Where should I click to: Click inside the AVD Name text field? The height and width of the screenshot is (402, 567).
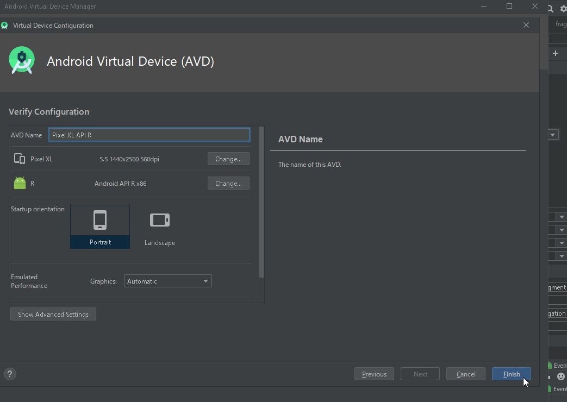coord(149,135)
